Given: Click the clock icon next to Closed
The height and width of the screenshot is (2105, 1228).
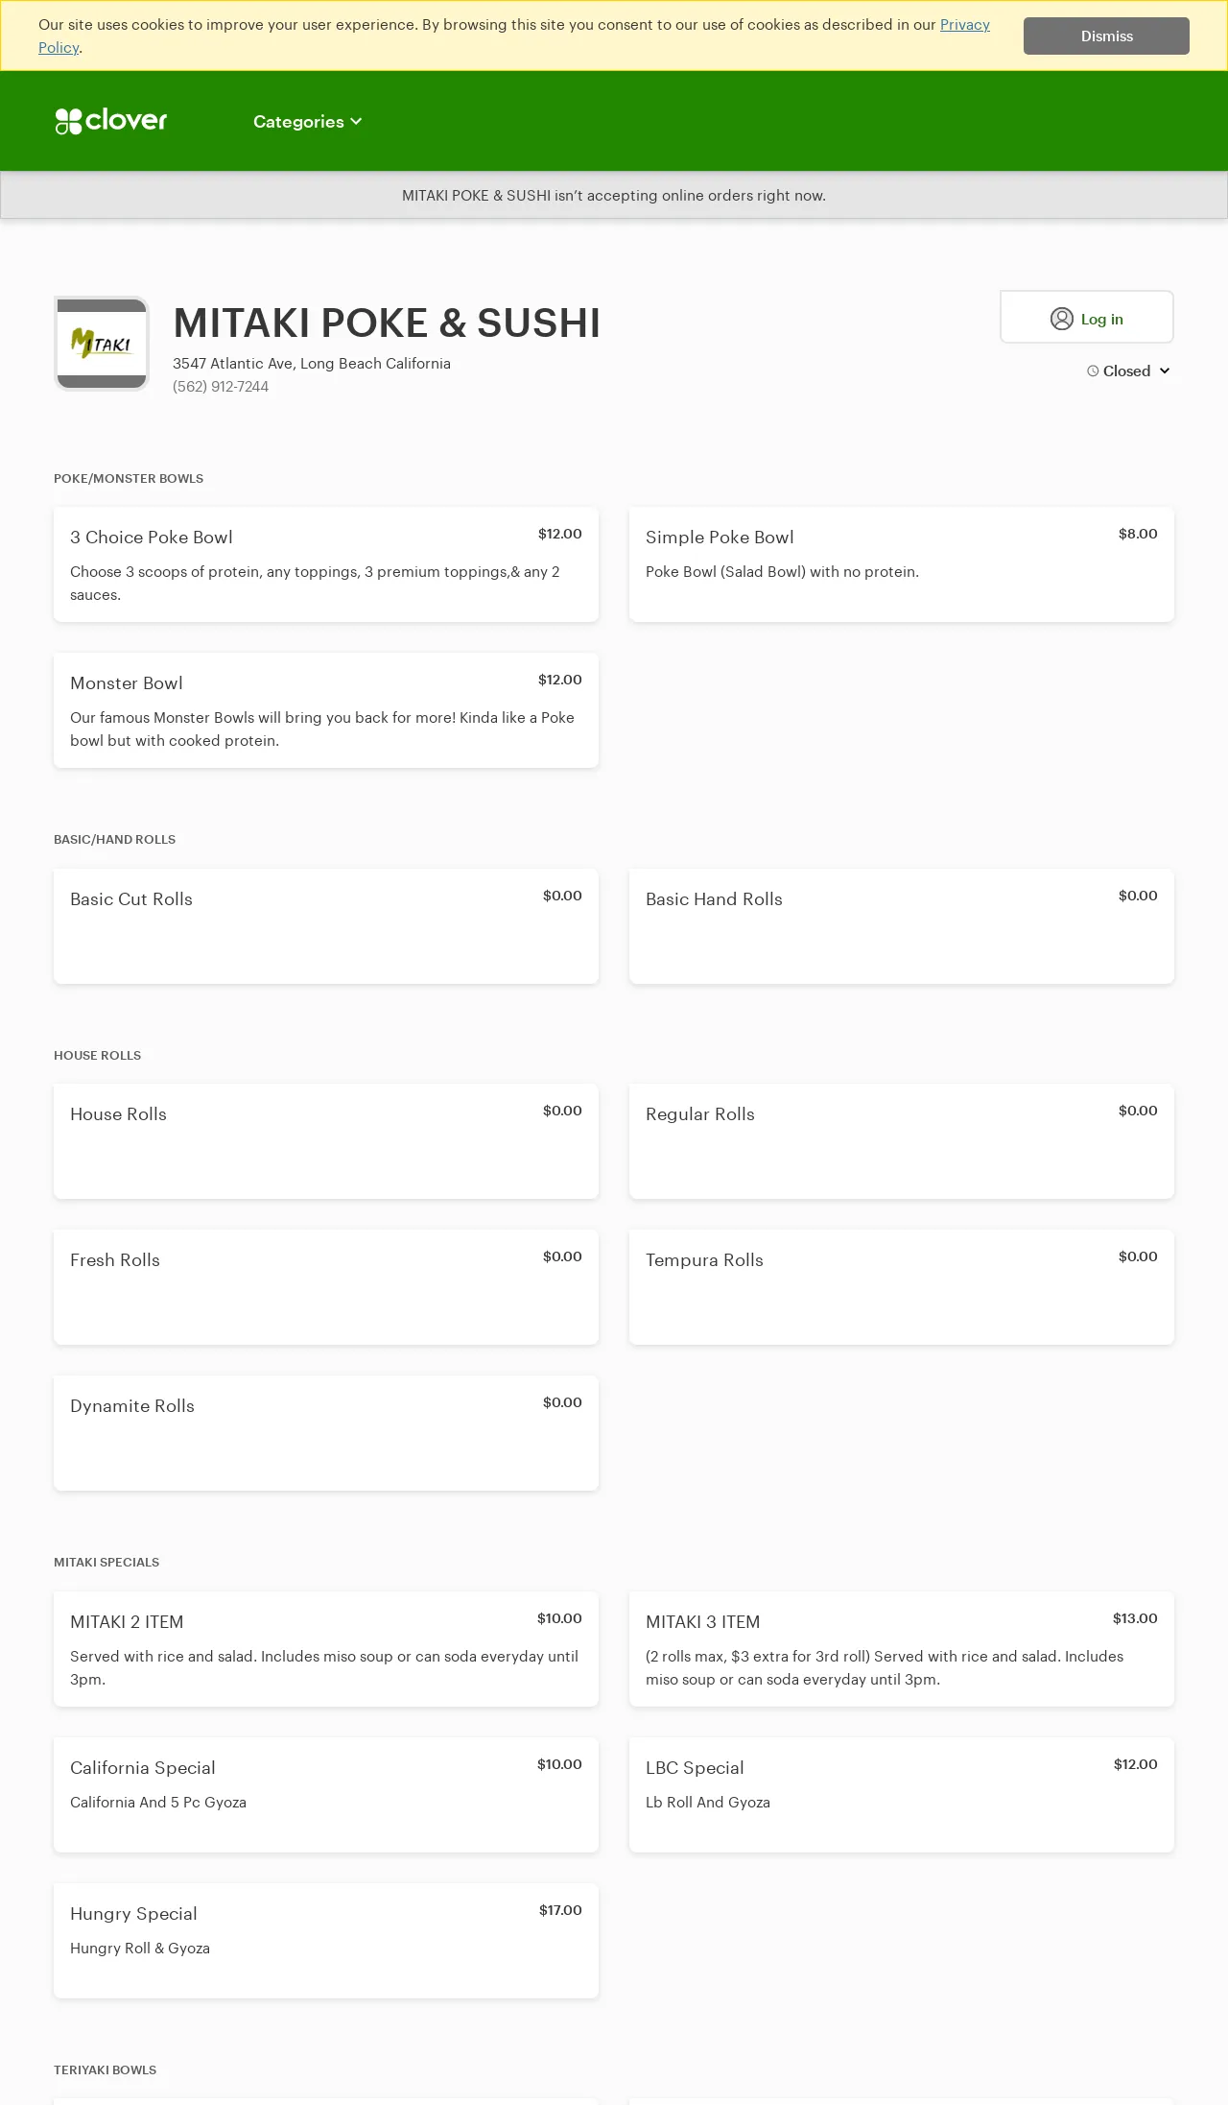Looking at the screenshot, I should pyautogui.click(x=1093, y=371).
